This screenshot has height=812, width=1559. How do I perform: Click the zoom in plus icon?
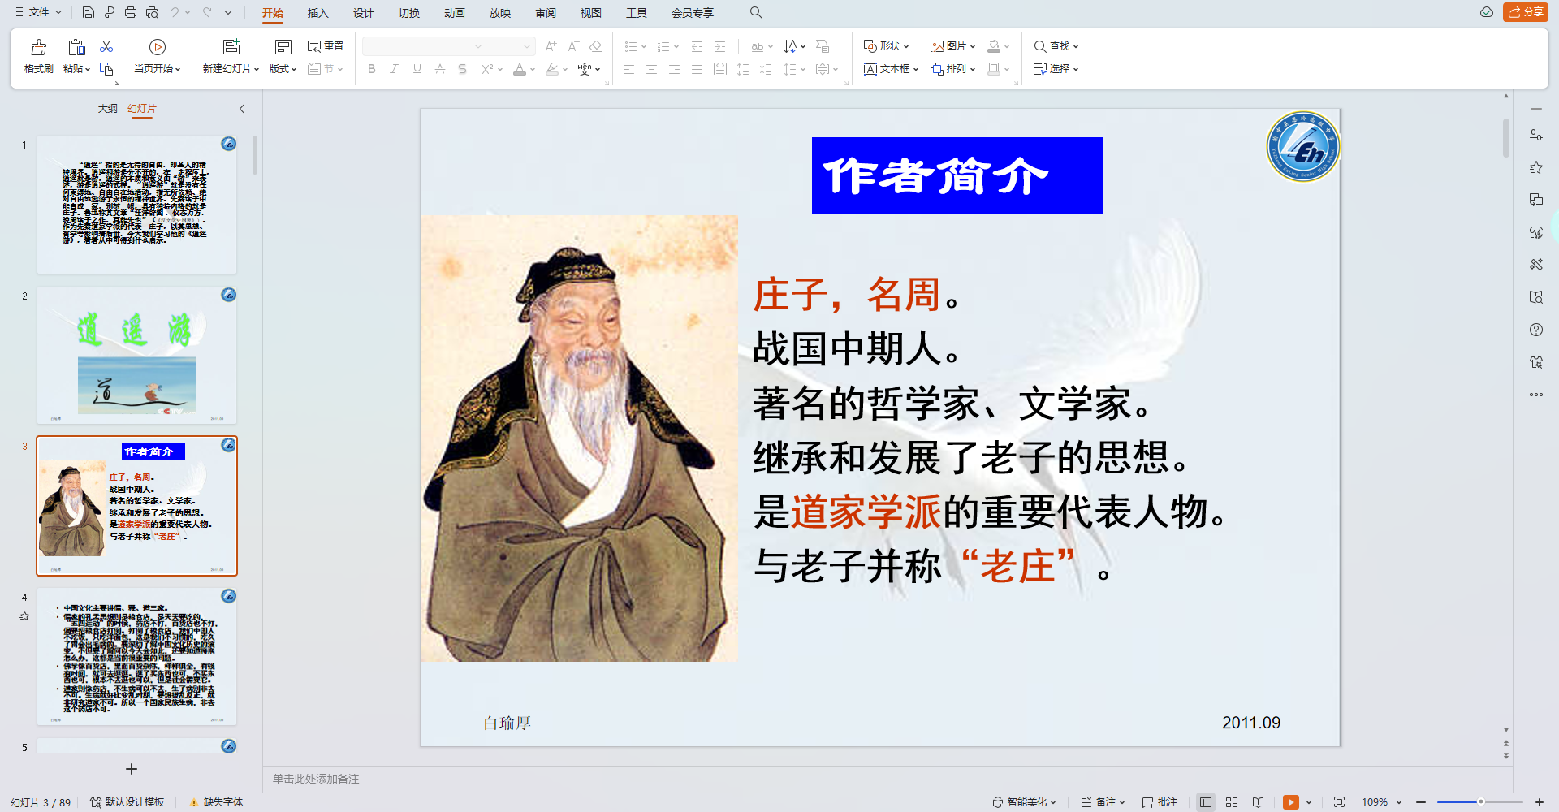coord(1540,802)
